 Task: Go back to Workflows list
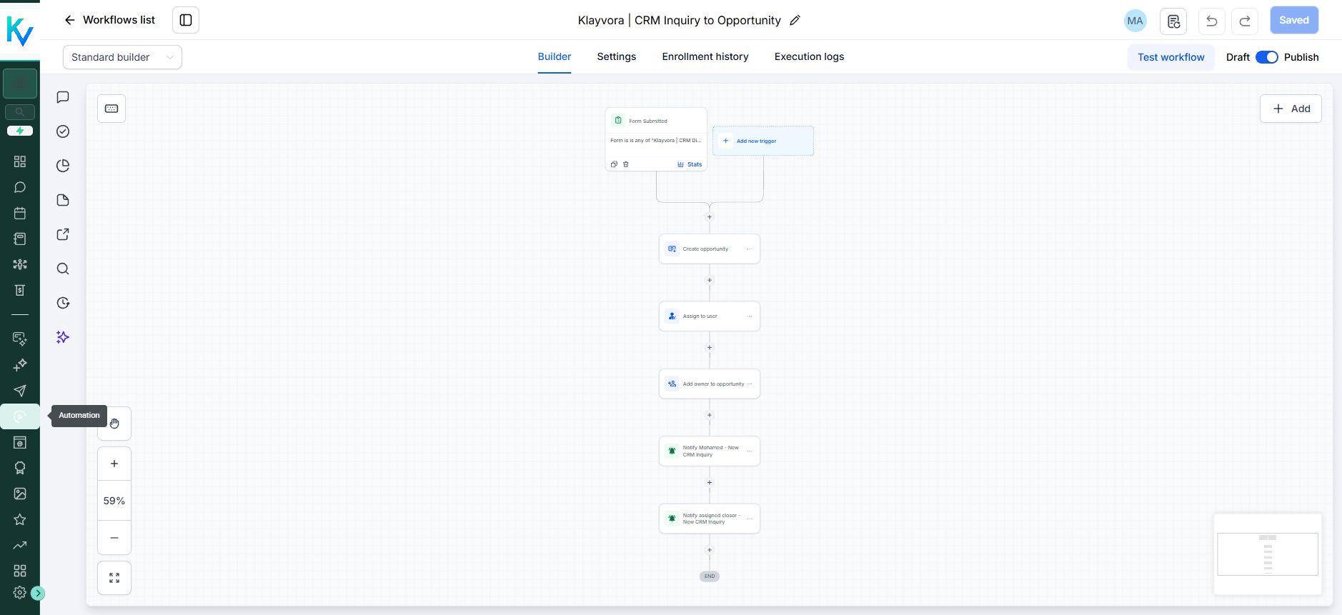(109, 20)
